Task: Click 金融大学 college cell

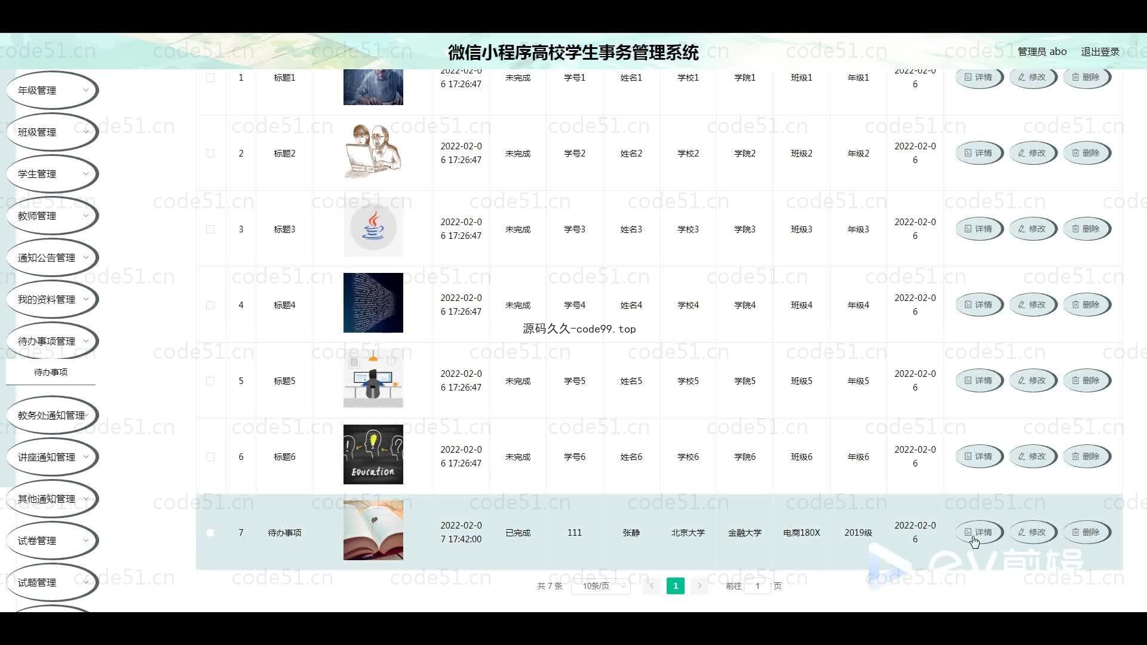Action: tap(745, 533)
